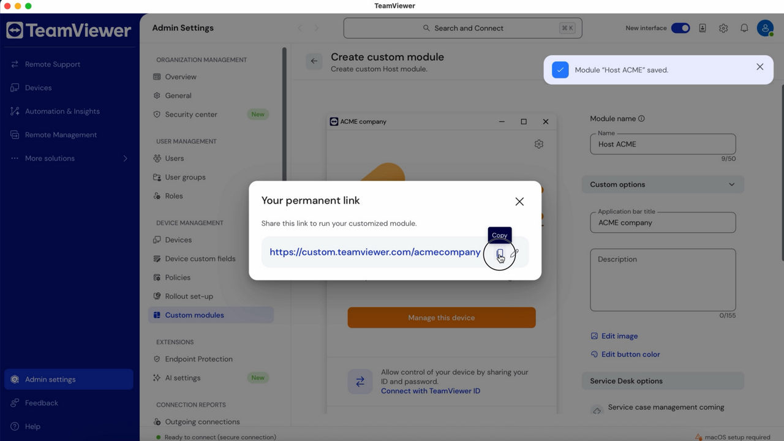The width and height of the screenshot is (784, 441).
Task: Open the user profile avatar
Action: [x=765, y=28]
